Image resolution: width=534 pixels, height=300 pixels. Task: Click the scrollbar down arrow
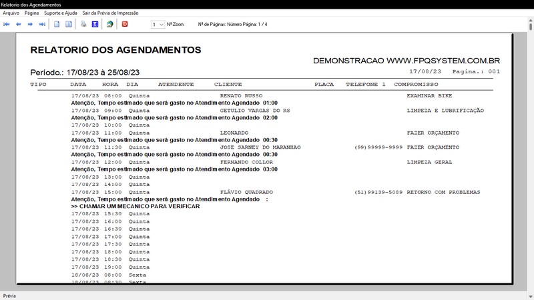[531, 297]
